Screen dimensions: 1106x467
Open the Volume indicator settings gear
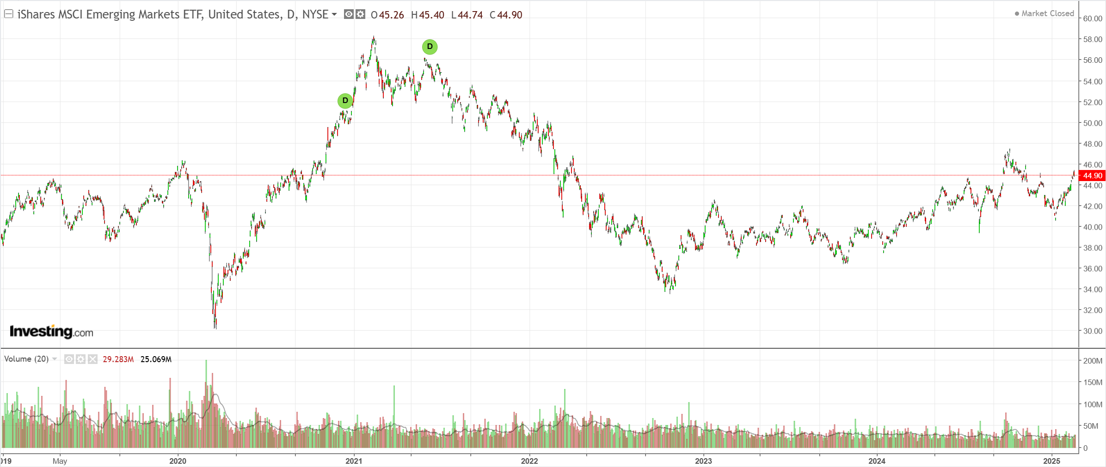coord(80,359)
